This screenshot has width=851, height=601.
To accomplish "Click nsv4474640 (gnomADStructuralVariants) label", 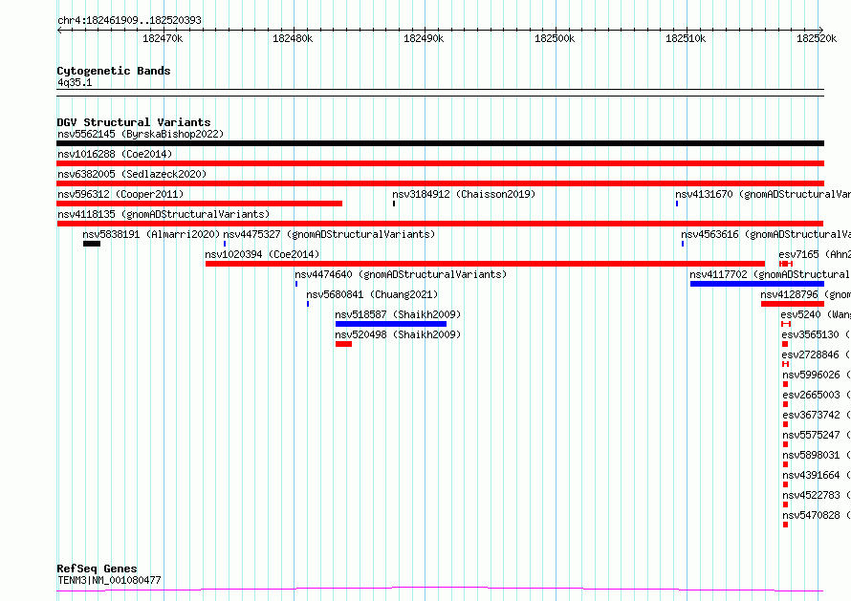I will [401, 274].
